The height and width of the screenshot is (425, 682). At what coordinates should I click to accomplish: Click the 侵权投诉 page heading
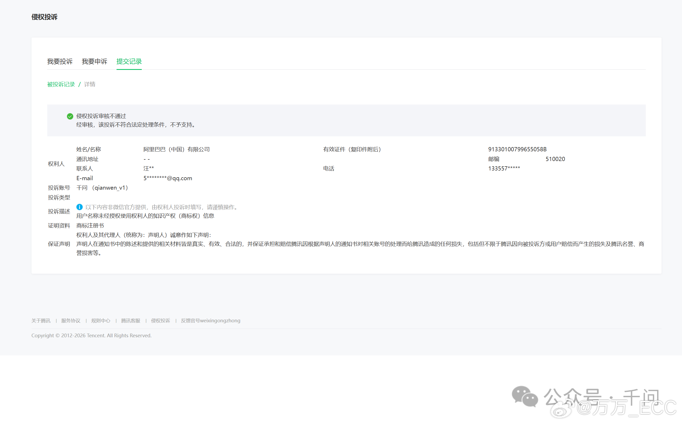click(x=44, y=17)
